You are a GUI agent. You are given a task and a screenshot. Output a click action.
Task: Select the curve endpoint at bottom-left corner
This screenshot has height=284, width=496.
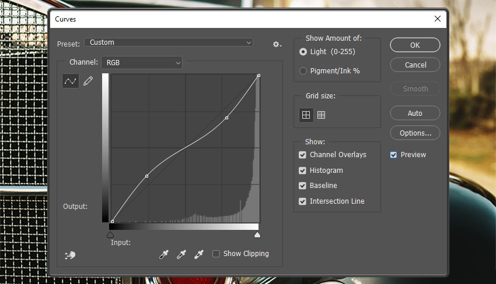[x=112, y=221]
